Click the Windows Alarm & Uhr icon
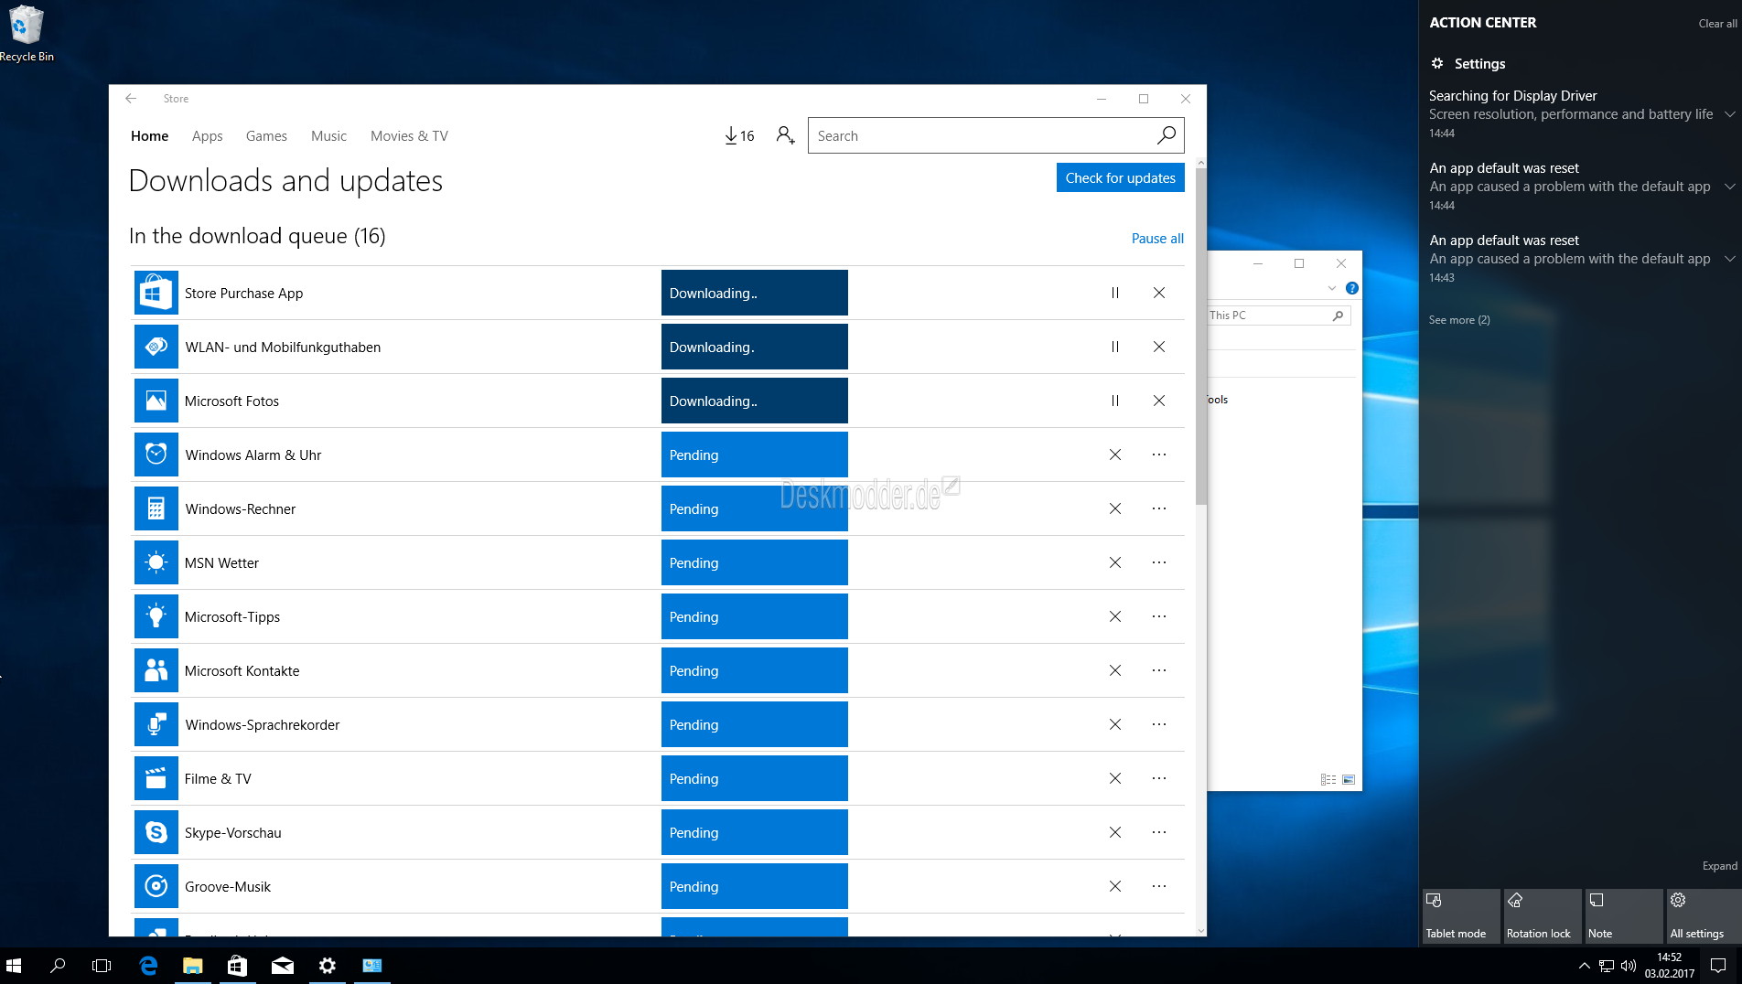Screen dimensions: 1742x984 pyautogui.click(x=156, y=455)
